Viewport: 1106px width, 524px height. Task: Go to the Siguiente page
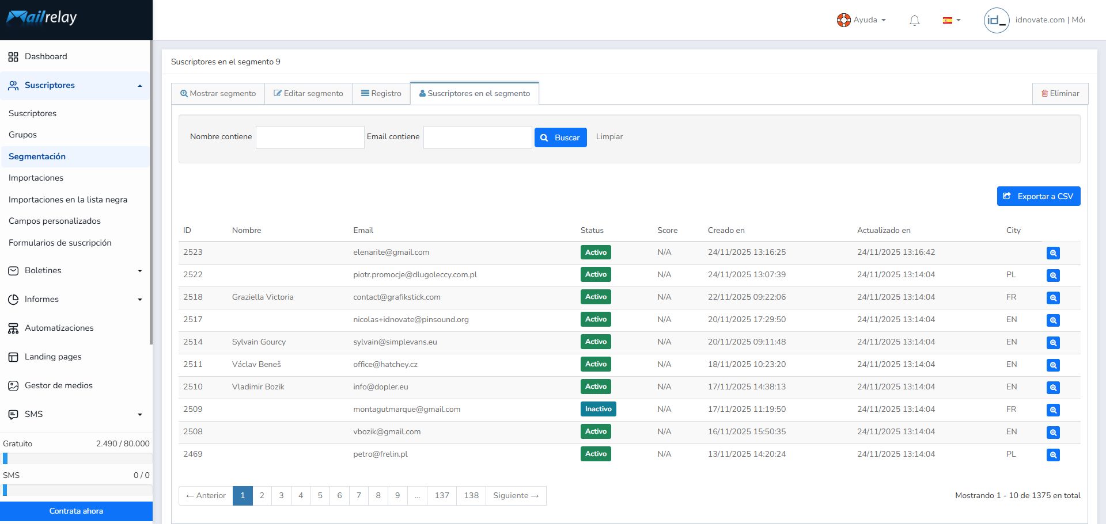[x=516, y=496]
